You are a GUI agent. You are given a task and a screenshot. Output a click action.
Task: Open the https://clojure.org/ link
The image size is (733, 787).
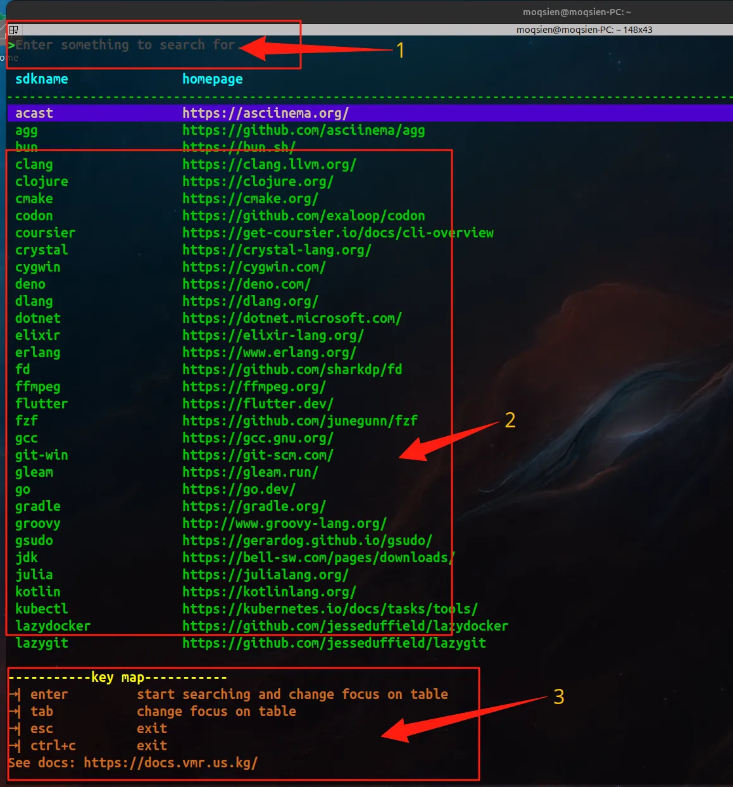pyautogui.click(x=258, y=182)
